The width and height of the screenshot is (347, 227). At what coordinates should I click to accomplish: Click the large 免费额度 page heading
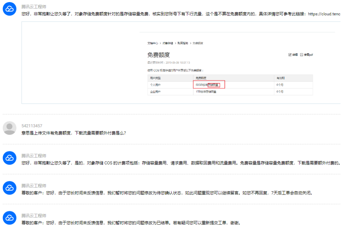coord(159,55)
